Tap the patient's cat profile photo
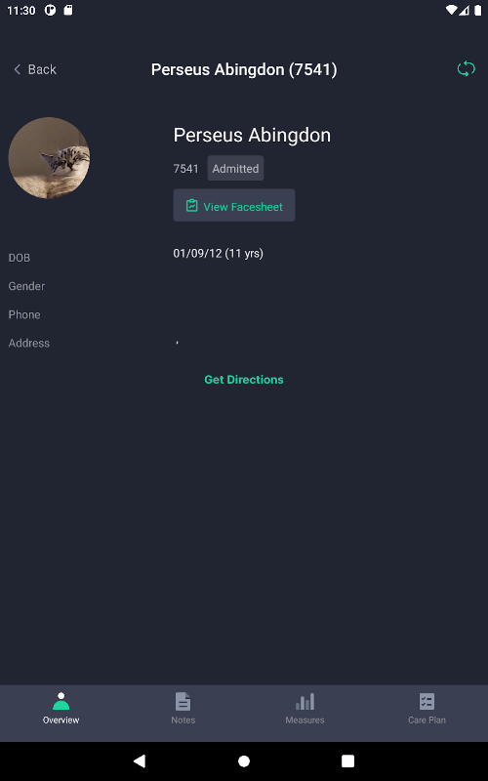The image size is (488, 781). coord(49,158)
